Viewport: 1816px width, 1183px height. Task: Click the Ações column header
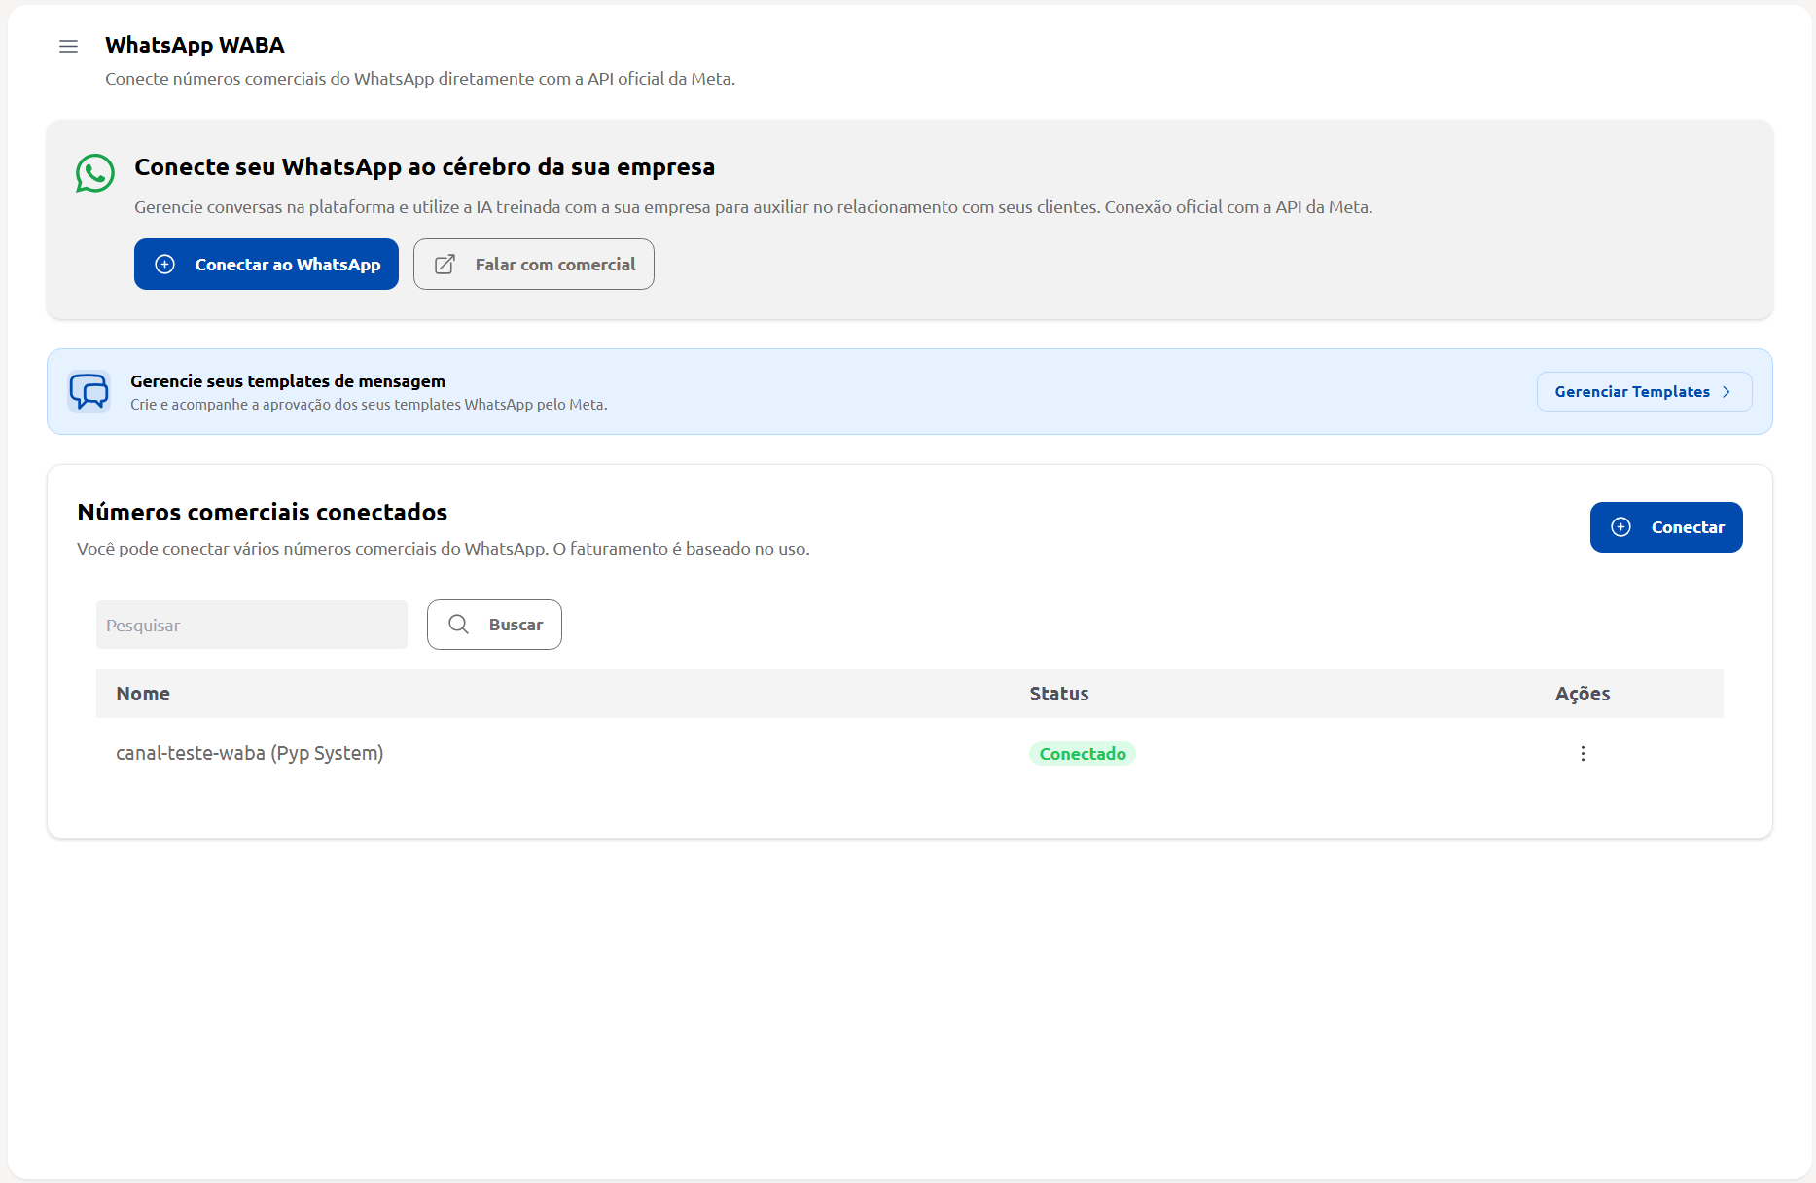click(1583, 694)
